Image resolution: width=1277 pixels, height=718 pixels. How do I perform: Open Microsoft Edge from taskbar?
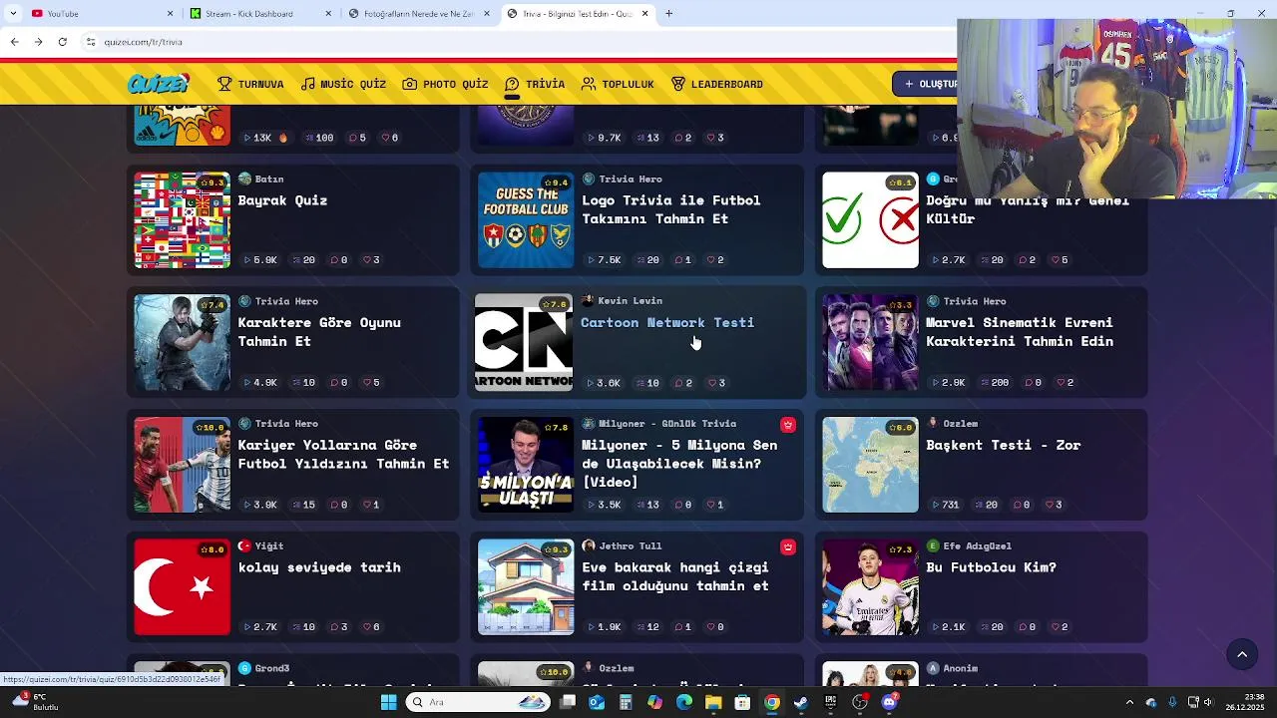click(684, 702)
